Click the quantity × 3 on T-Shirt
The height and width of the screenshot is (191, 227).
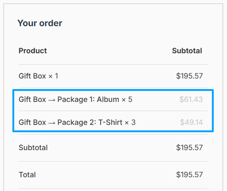[130, 123]
